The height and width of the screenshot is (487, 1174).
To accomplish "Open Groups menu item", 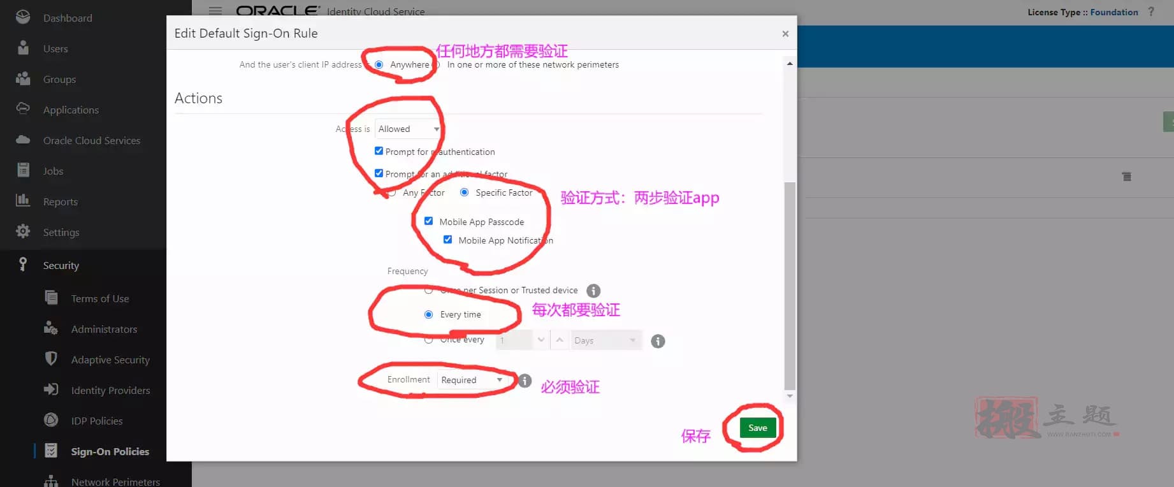I will click(x=59, y=79).
